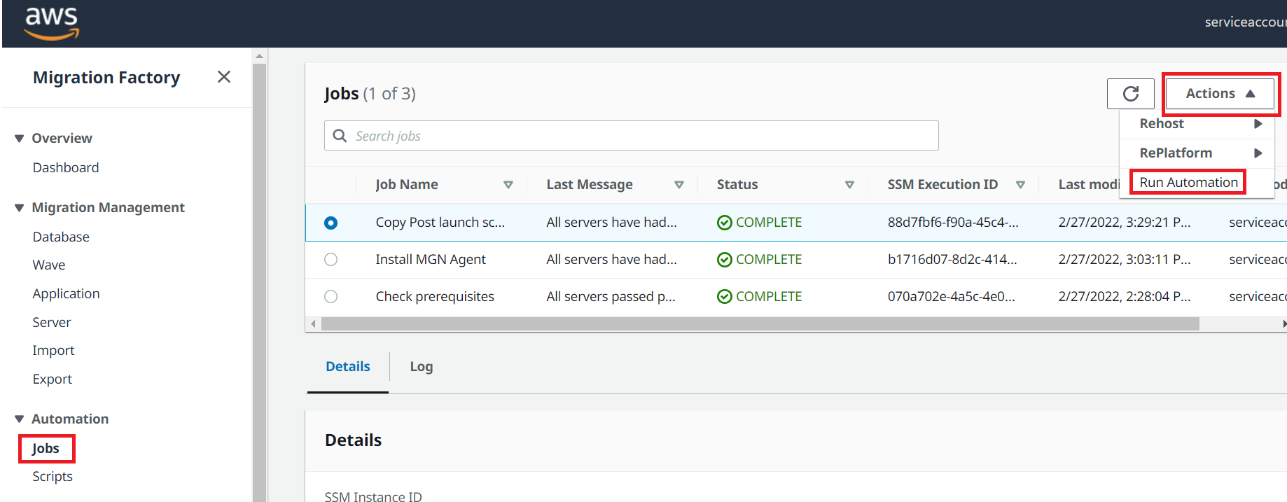This screenshot has width=1287, height=502.
Task: Open the Jobs page in sidebar
Action: click(x=46, y=449)
